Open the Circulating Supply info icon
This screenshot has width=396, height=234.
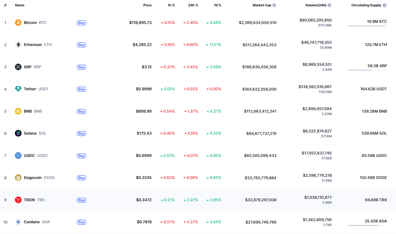[x=385, y=5]
